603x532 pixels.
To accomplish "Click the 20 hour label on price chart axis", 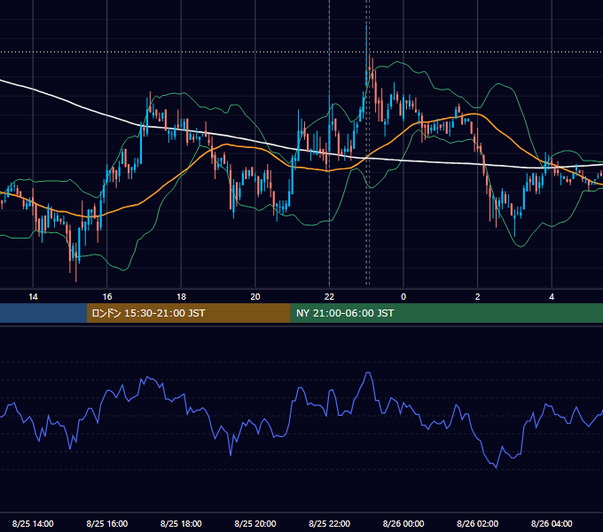I will pos(255,297).
